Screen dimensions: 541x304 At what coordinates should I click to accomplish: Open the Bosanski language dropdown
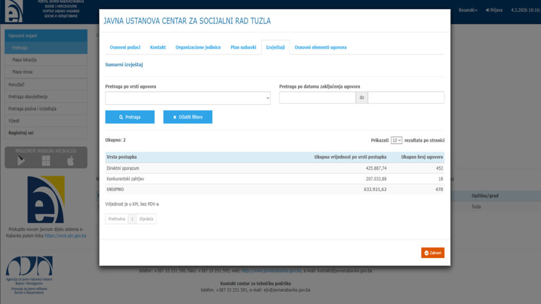pos(468,10)
